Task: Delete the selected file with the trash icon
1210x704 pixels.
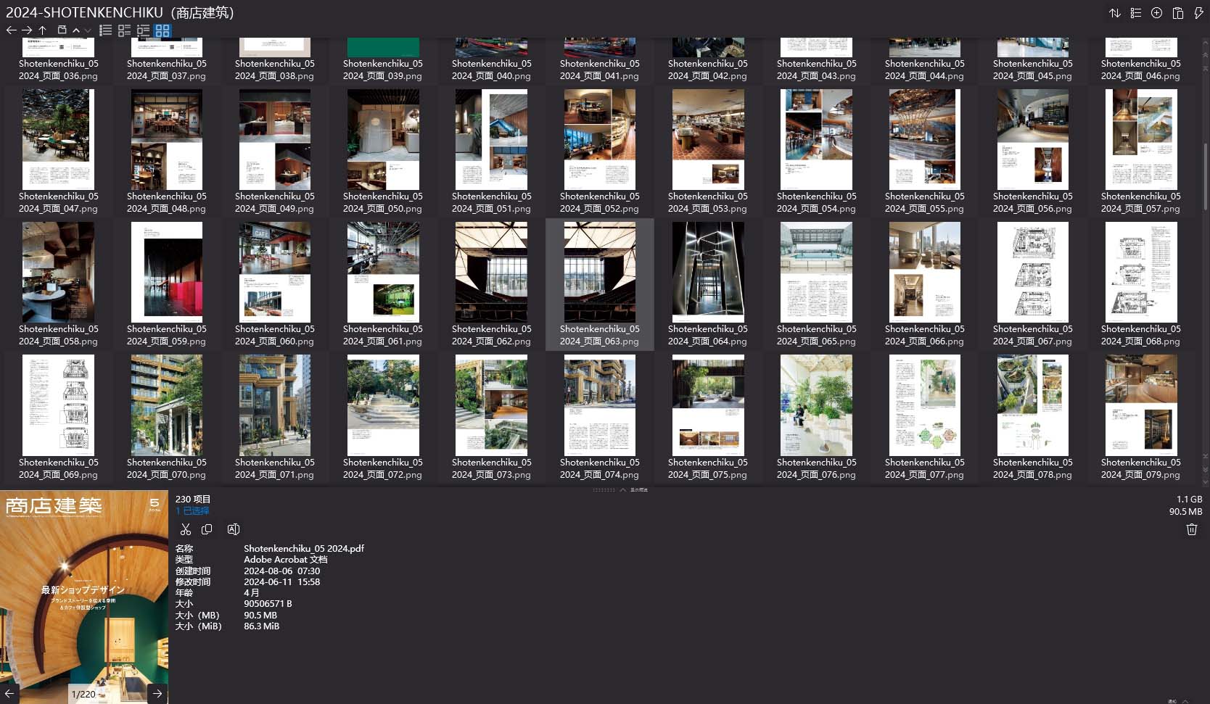Action: 1191,529
